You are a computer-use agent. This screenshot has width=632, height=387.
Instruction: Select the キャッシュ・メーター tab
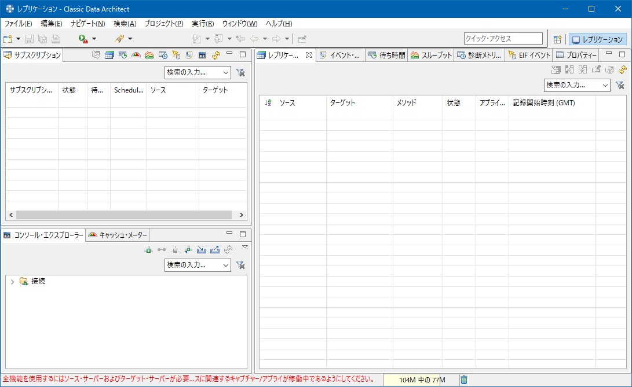[118, 235]
